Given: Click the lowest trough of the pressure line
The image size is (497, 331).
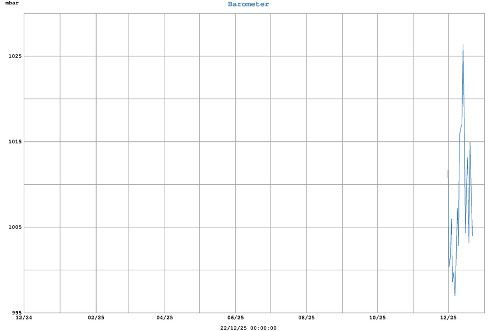Looking at the screenshot, I should [455, 296].
